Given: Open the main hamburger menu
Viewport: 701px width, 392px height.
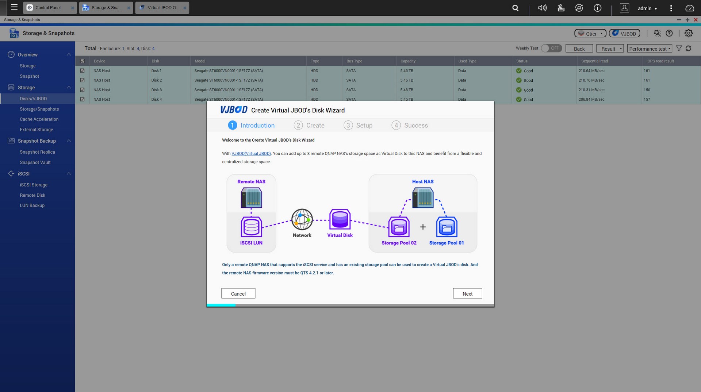Looking at the screenshot, I should coord(14,7).
